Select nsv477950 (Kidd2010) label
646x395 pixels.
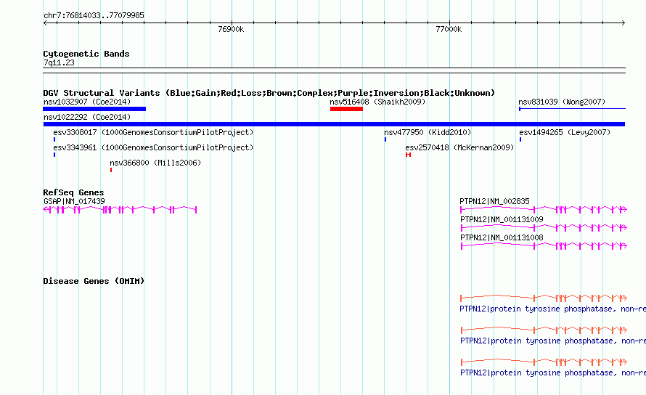[428, 132]
